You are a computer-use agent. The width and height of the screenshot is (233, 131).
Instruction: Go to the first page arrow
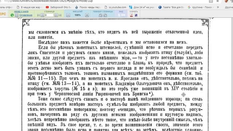click(x=39, y=15)
